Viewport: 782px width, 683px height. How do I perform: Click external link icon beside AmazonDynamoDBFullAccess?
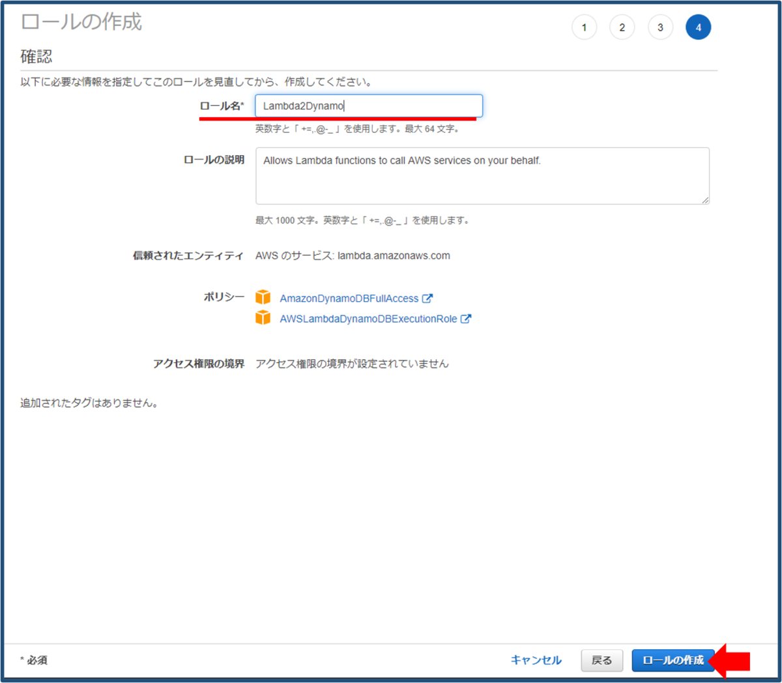point(427,298)
